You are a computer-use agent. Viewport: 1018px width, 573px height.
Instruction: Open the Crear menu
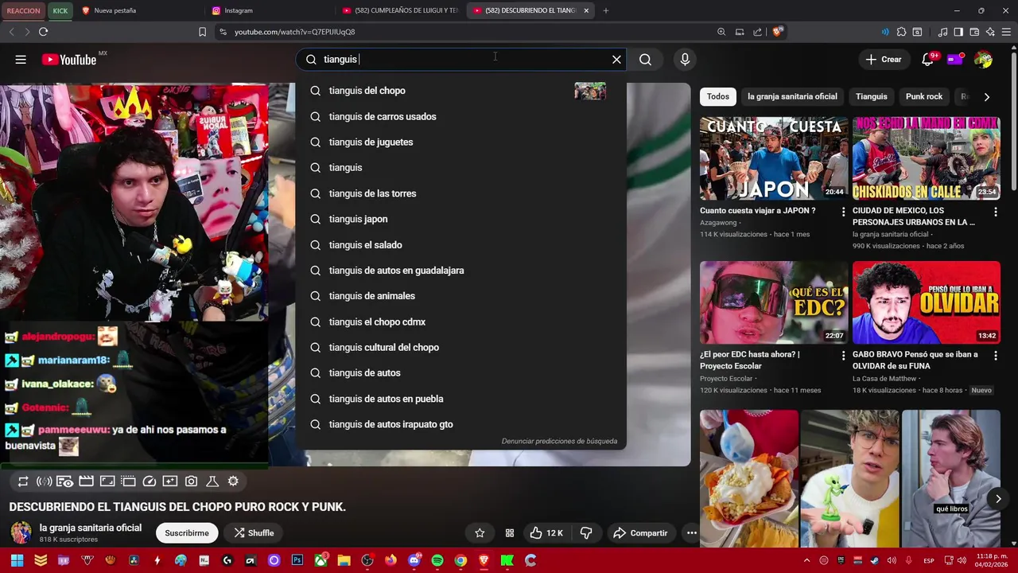[x=884, y=60]
